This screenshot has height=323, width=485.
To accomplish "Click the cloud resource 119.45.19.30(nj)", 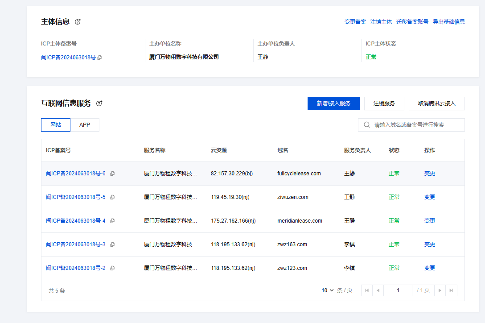I will point(230,197).
